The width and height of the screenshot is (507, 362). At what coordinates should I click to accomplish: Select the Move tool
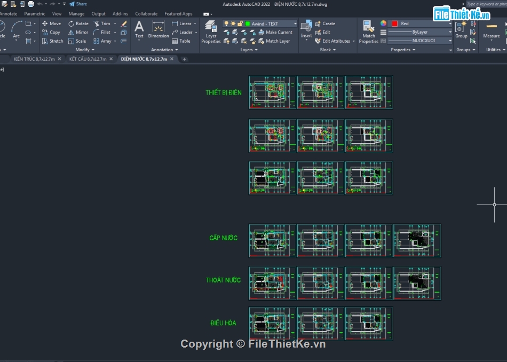(51, 23)
